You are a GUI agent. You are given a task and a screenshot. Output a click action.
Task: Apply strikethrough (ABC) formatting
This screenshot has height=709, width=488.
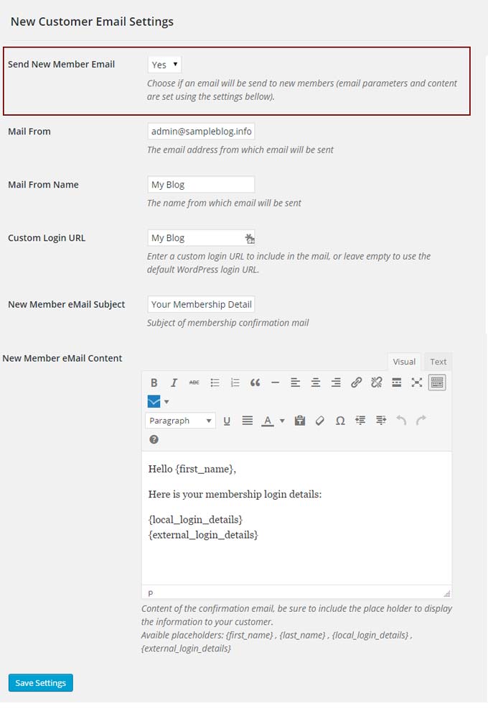click(x=194, y=383)
